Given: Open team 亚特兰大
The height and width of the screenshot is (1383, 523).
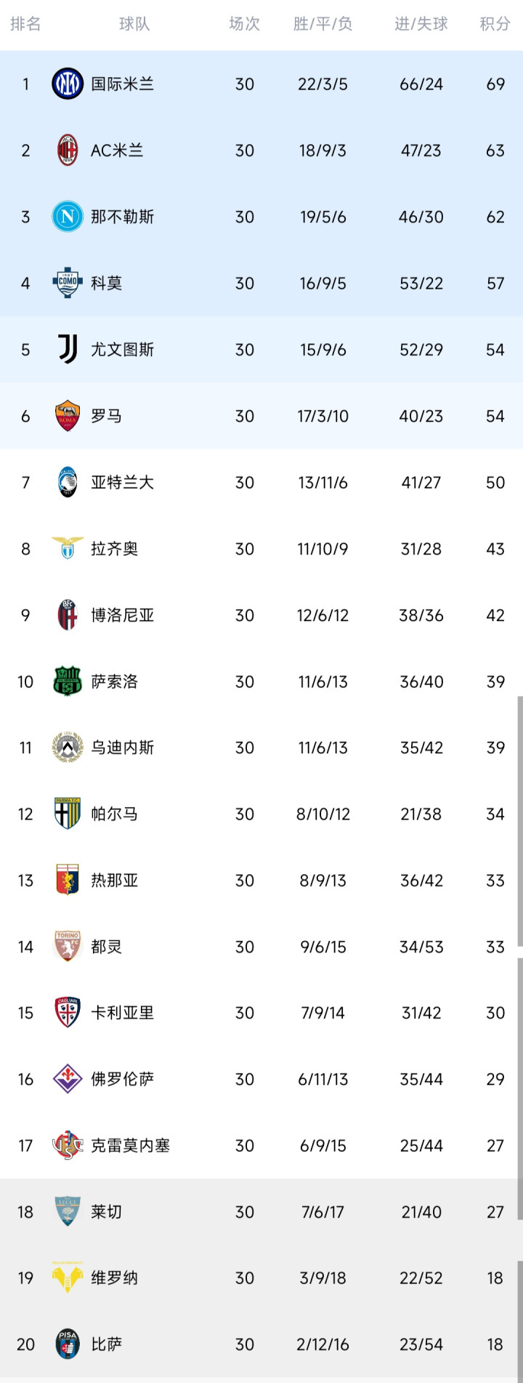Looking at the screenshot, I should click(x=122, y=482).
